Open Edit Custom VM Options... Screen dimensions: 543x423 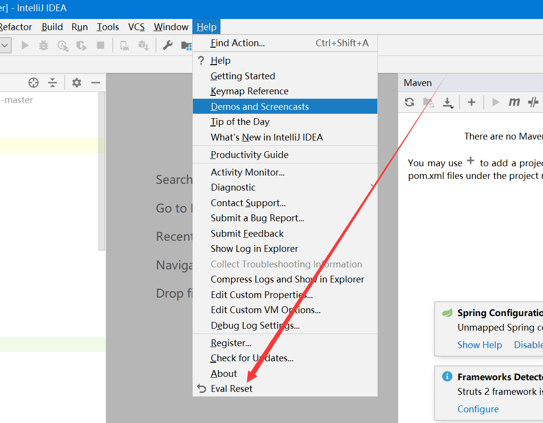tap(285, 310)
